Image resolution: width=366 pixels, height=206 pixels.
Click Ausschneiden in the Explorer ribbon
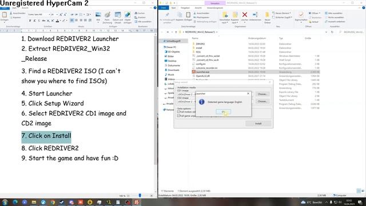[x=201, y=13]
